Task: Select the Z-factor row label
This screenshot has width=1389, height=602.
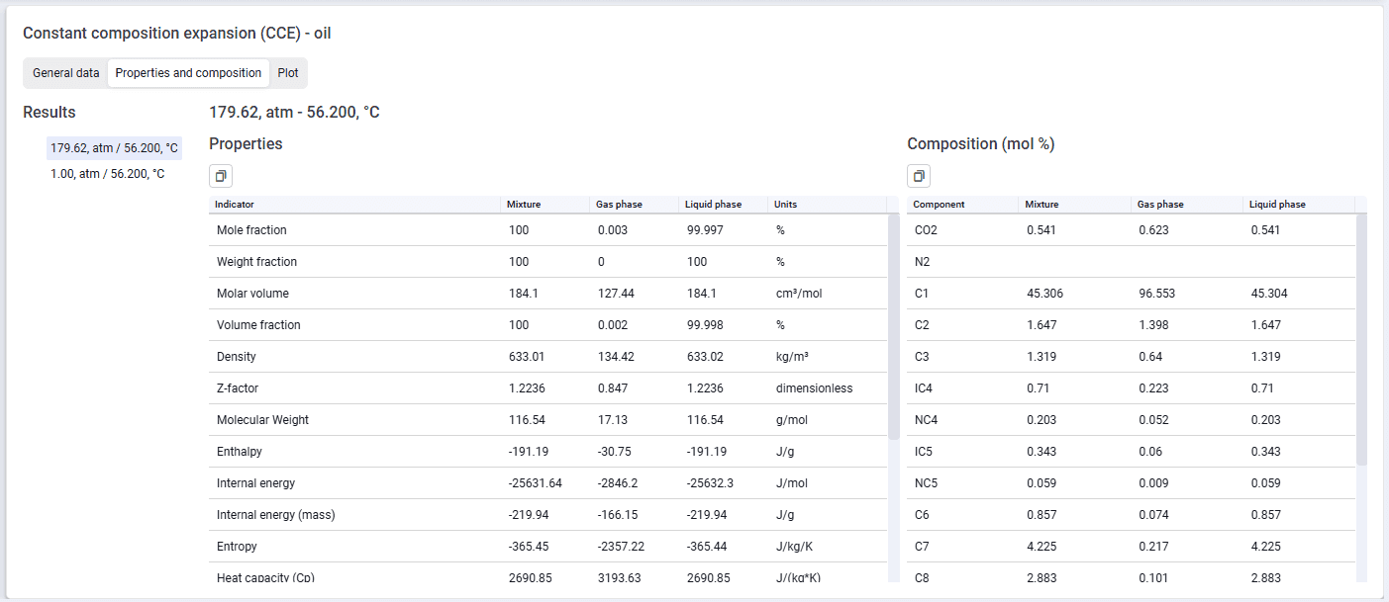Action: click(x=238, y=388)
